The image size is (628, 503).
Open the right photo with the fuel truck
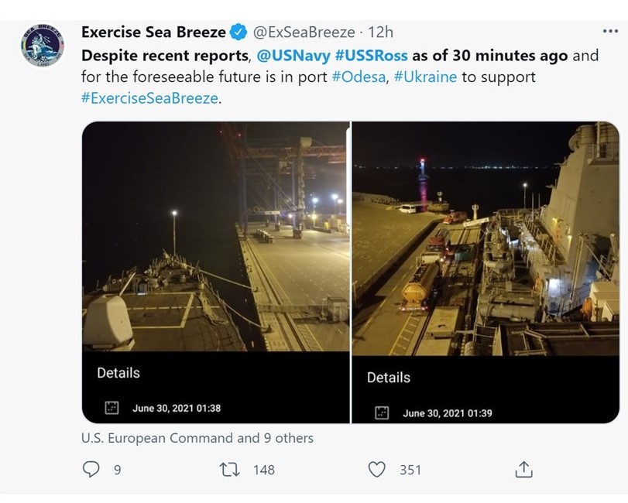point(486,238)
